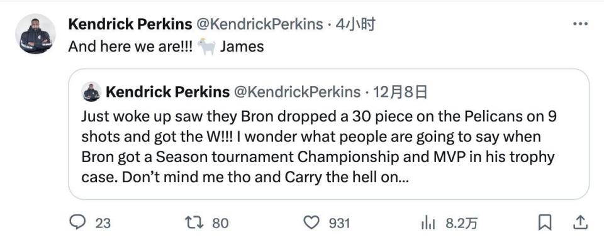Click the goat emoji in the tweet text
604x240 pixels.
206,47
